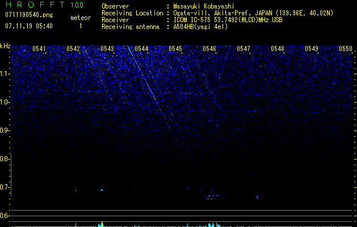Image resolution: width=357 pixels, height=227 pixels.
Task: Click the 0.6 kHz axis label
Action: tap(5, 216)
